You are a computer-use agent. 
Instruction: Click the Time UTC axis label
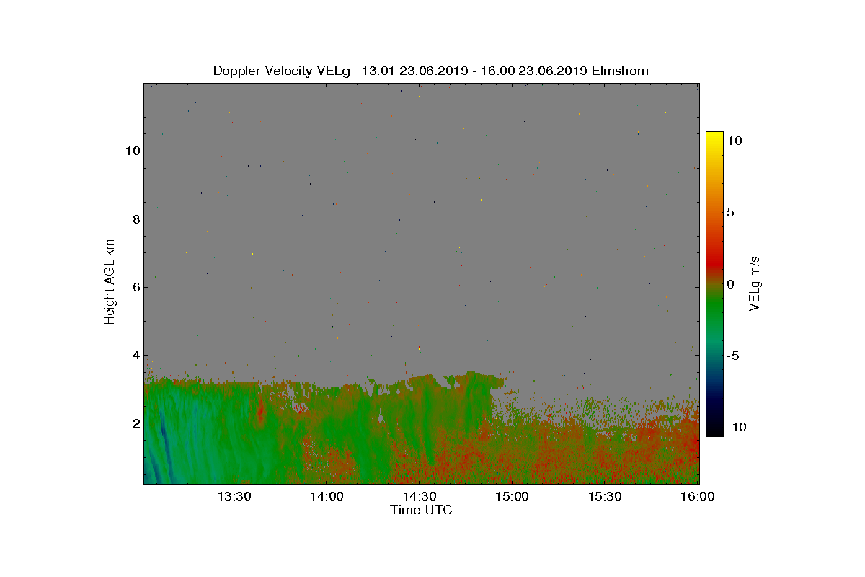(422, 510)
